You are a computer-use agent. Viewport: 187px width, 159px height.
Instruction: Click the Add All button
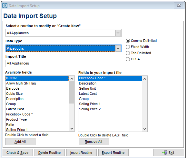[20, 142]
